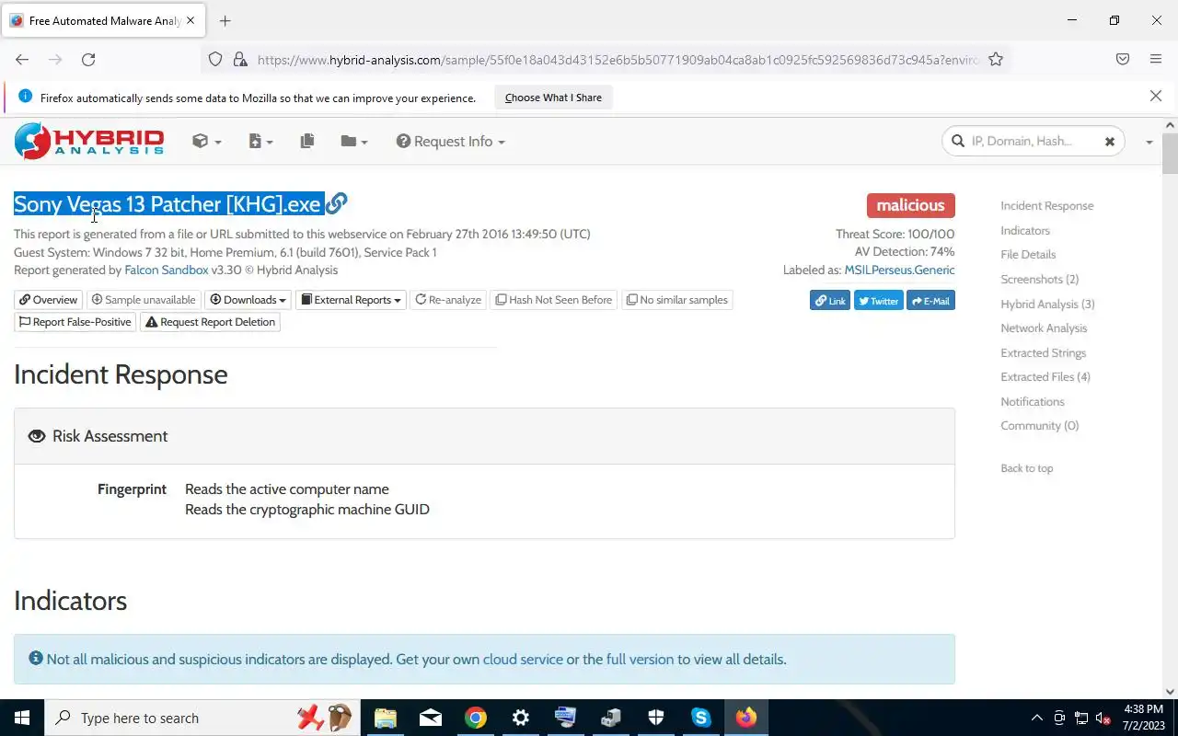Click Hash Not Seen Before button
1178x736 pixels.
554,300
